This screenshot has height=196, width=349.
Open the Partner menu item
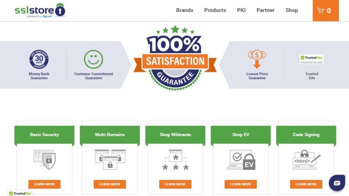265,10
